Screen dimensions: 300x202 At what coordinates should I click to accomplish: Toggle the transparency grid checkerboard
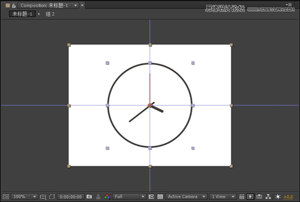coord(160,197)
